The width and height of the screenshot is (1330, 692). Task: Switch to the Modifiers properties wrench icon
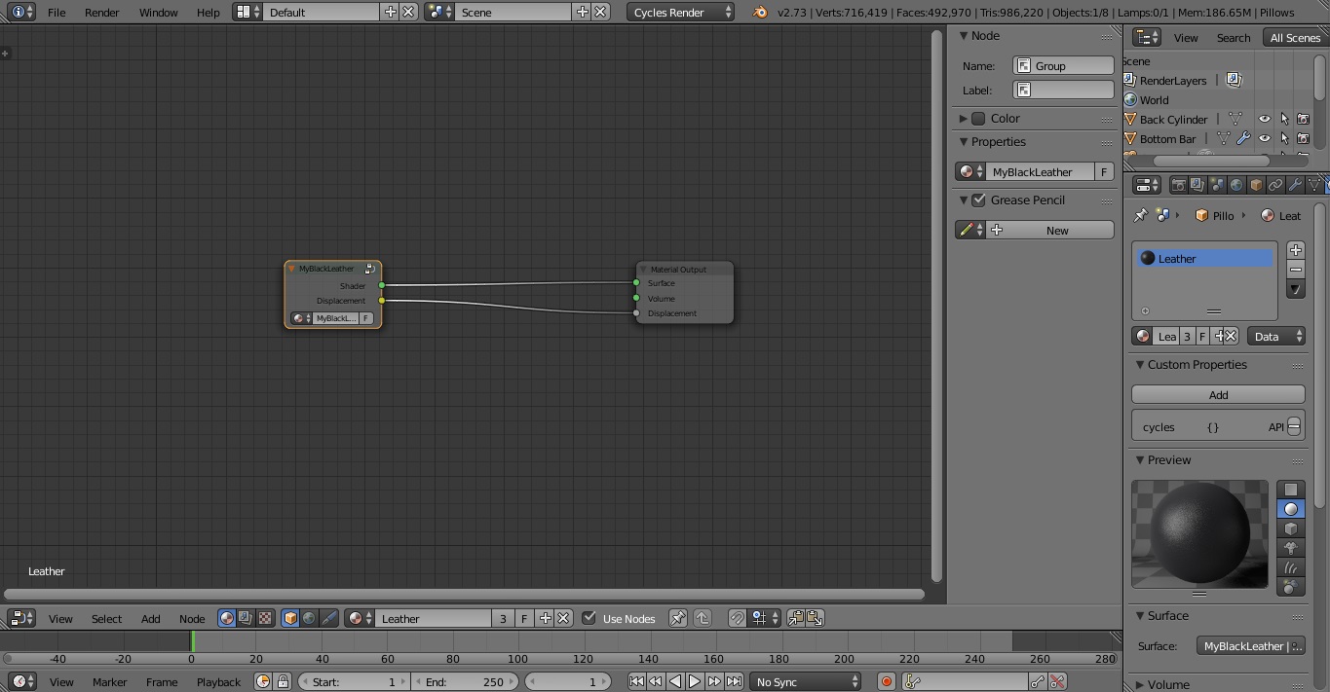tap(1296, 184)
